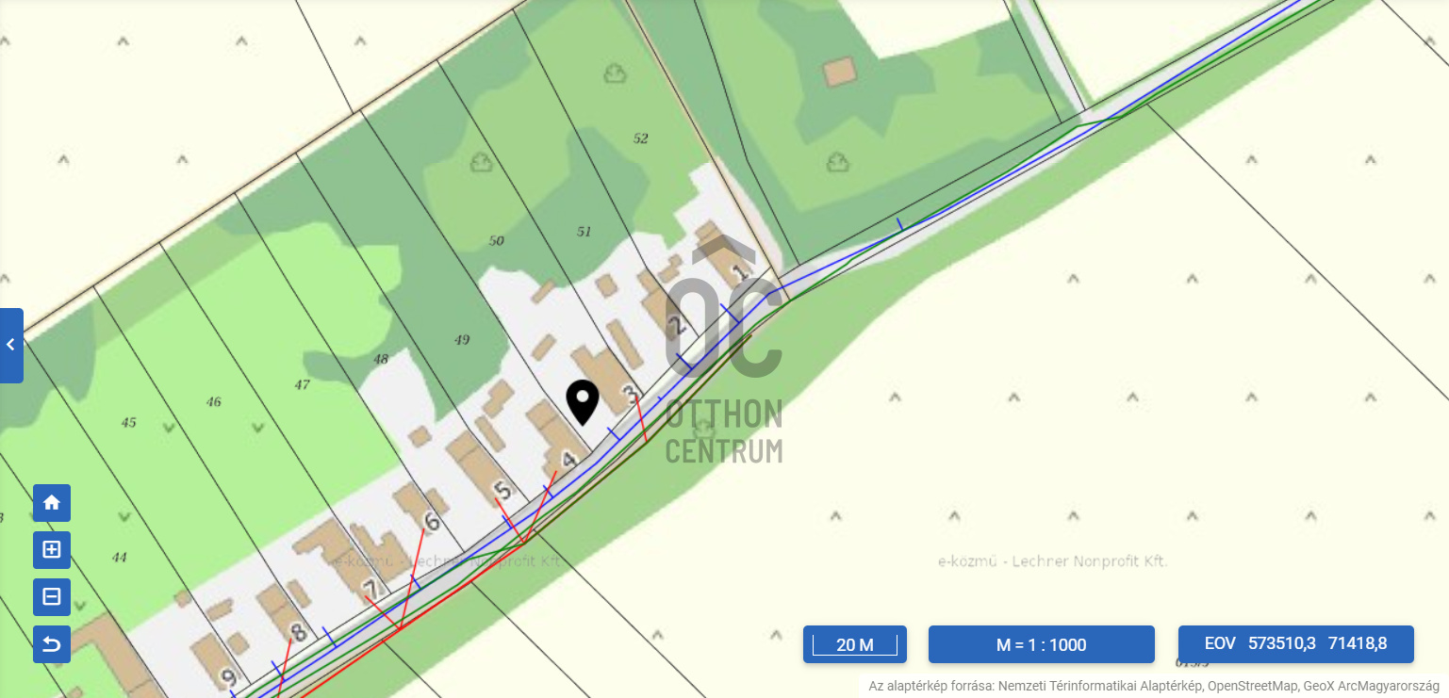This screenshot has height=698, width=1449.
Task: Select parcel labeled 49
Action: pos(462,340)
